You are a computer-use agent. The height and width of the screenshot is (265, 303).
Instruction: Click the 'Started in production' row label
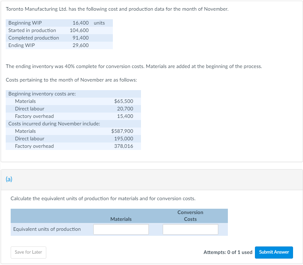32,30
